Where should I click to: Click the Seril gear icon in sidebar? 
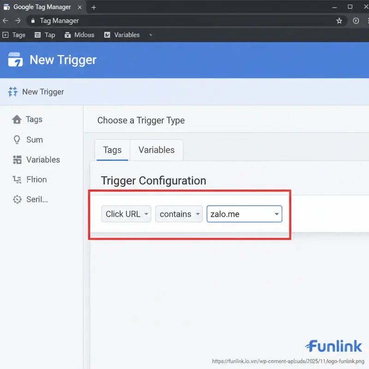(18, 200)
